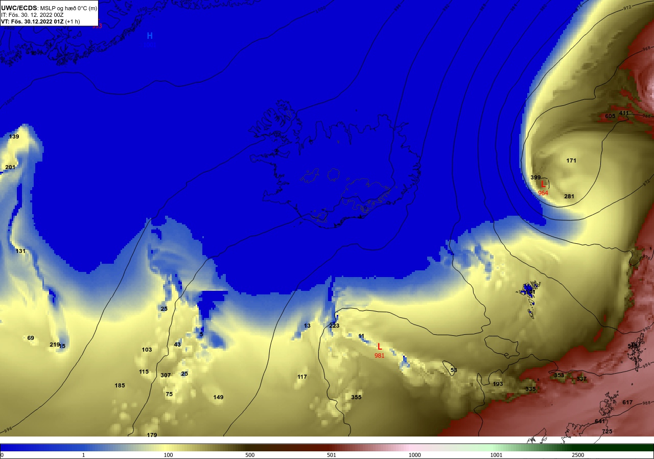The height and width of the screenshot is (459, 654).
Task: Click the 25 value right of 307
Action: (x=184, y=374)
